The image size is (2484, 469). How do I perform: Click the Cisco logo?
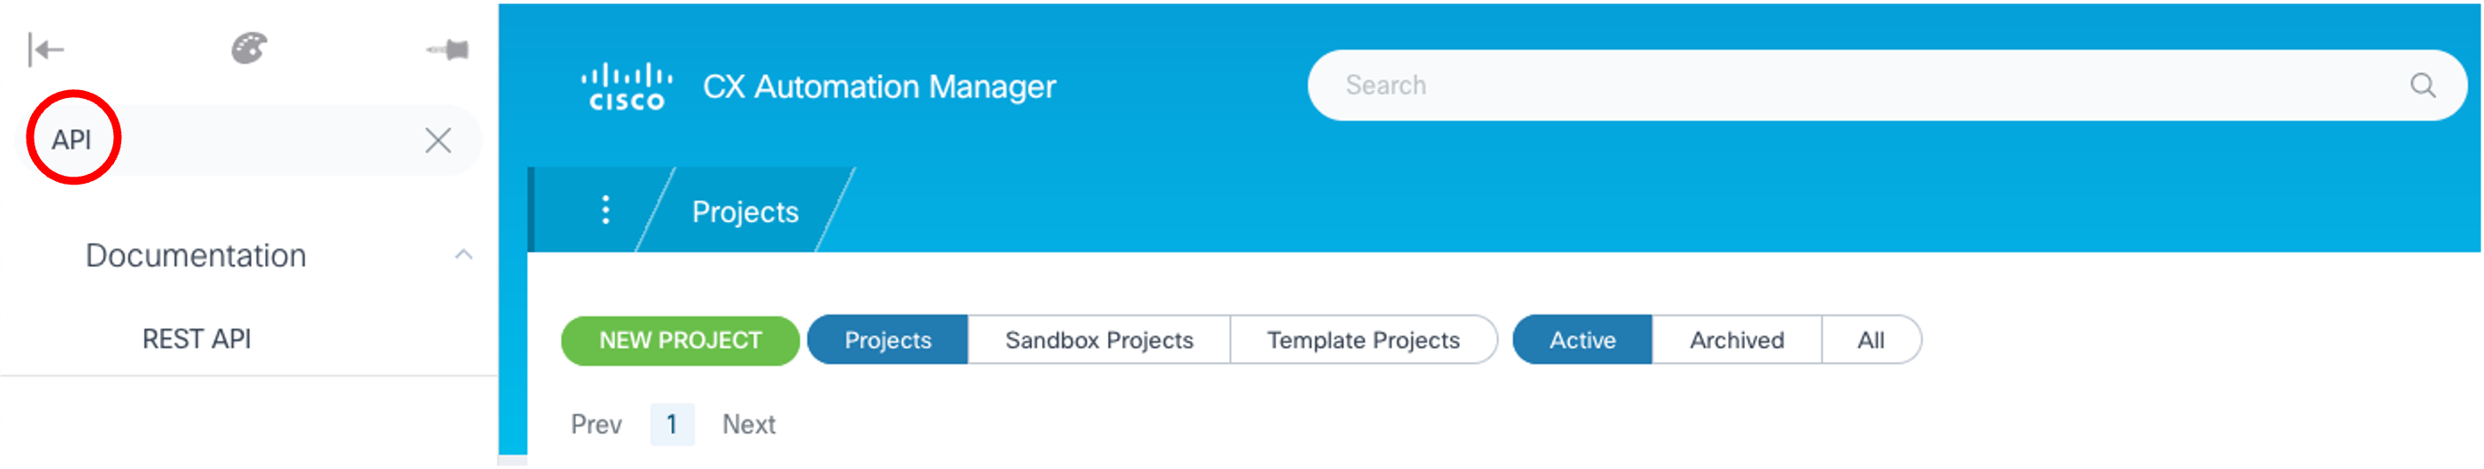[x=627, y=87]
